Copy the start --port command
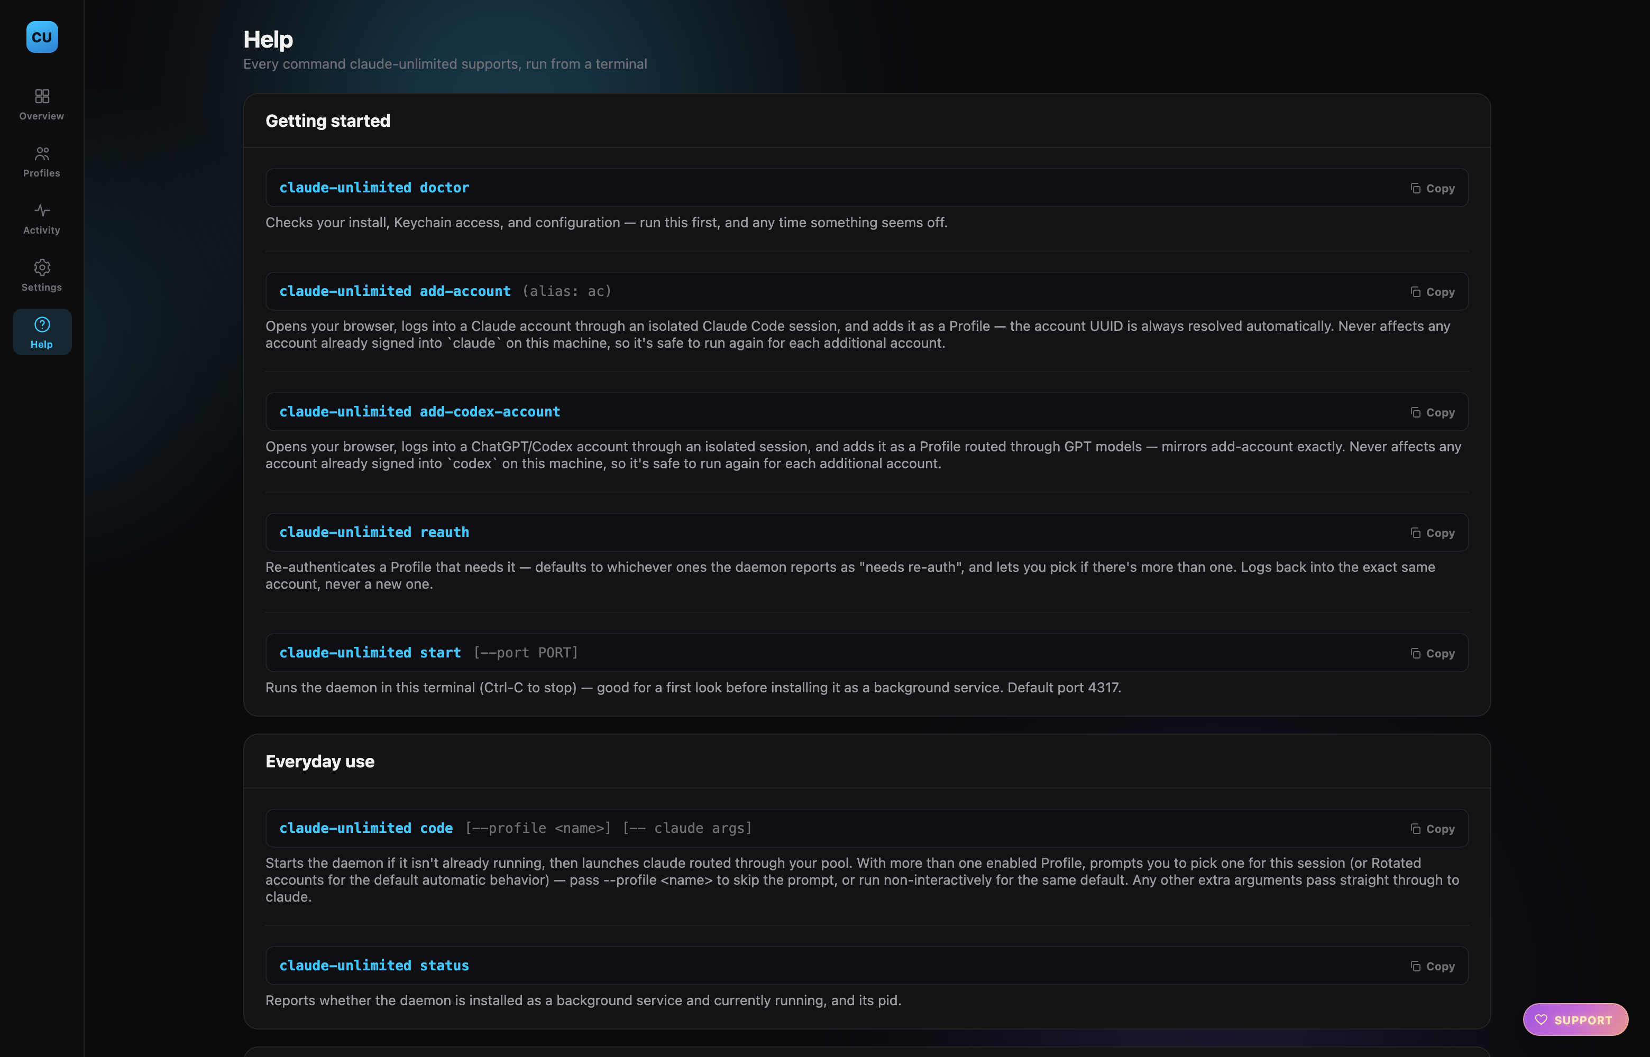This screenshot has height=1057, width=1650. point(1432,653)
